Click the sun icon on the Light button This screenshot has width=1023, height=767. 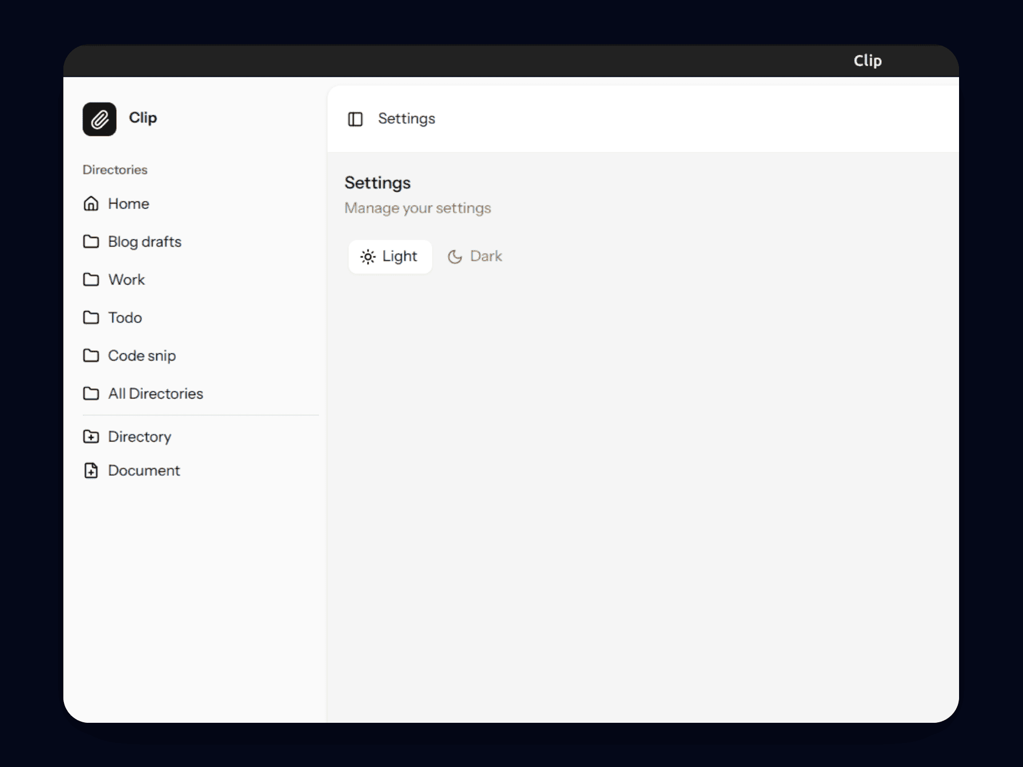point(368,257)
